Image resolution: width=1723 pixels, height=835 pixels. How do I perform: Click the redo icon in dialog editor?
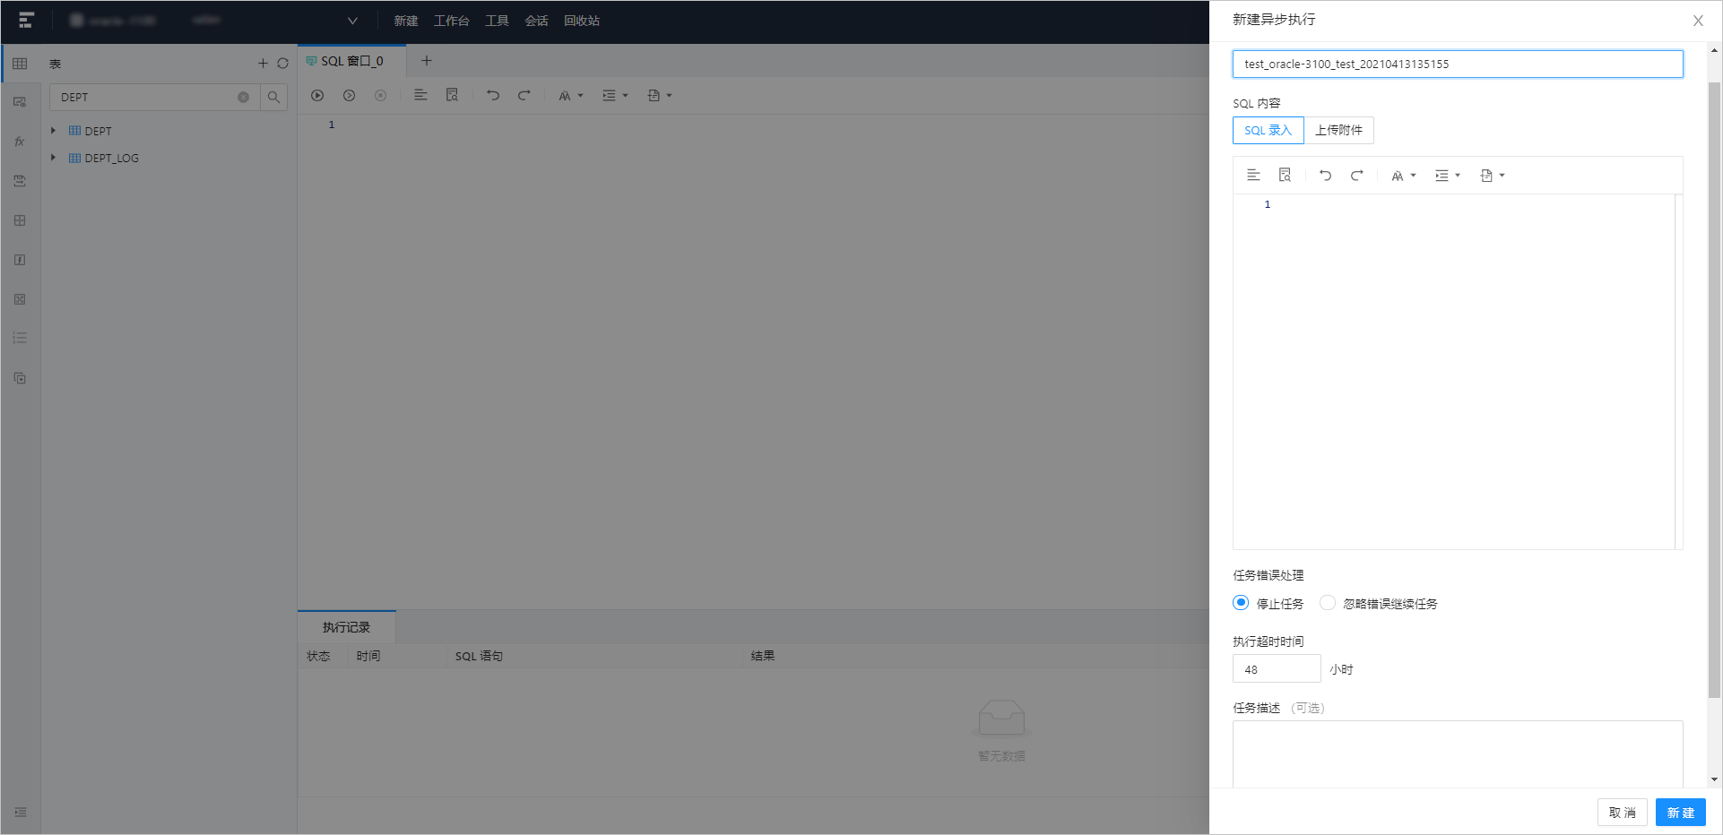(x=1356, y=176)
